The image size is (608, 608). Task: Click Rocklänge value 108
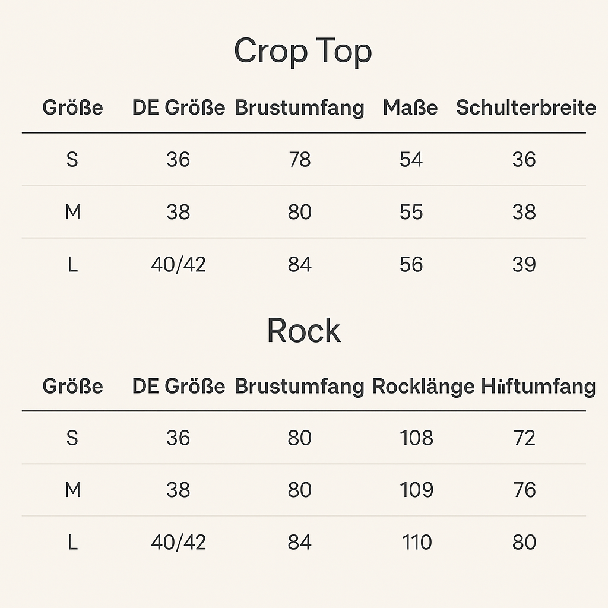(x=416, y=438)
